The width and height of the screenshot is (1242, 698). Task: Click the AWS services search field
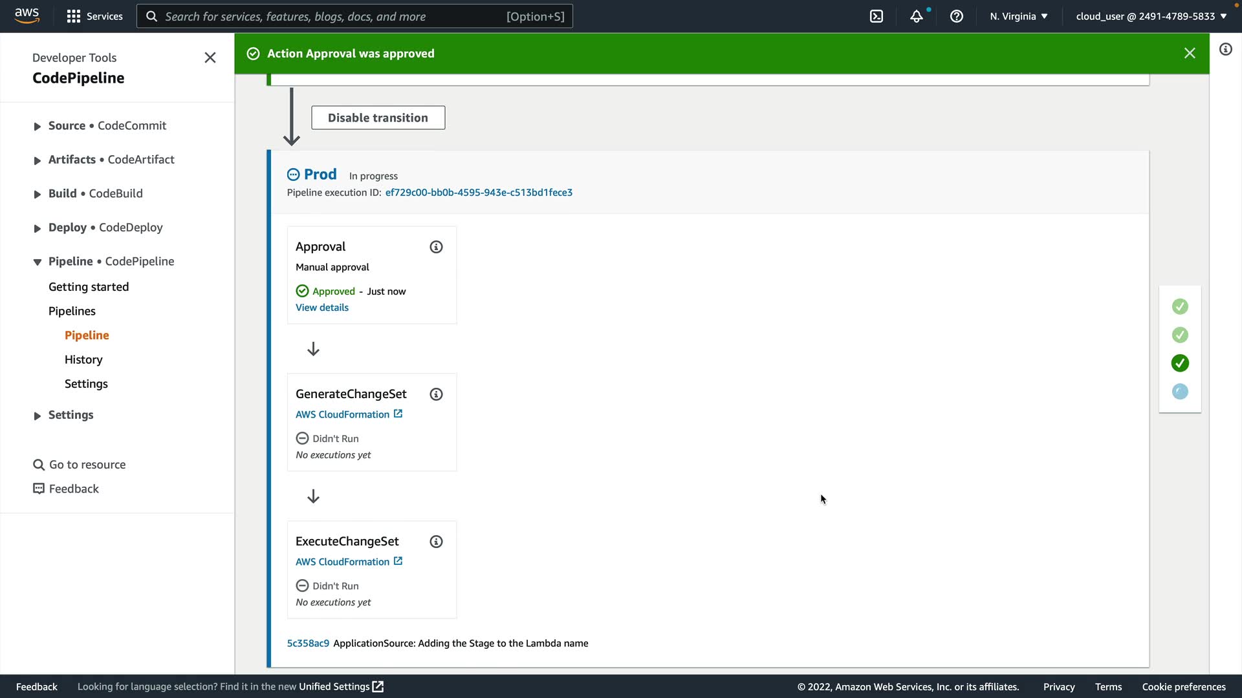(354, 16)
